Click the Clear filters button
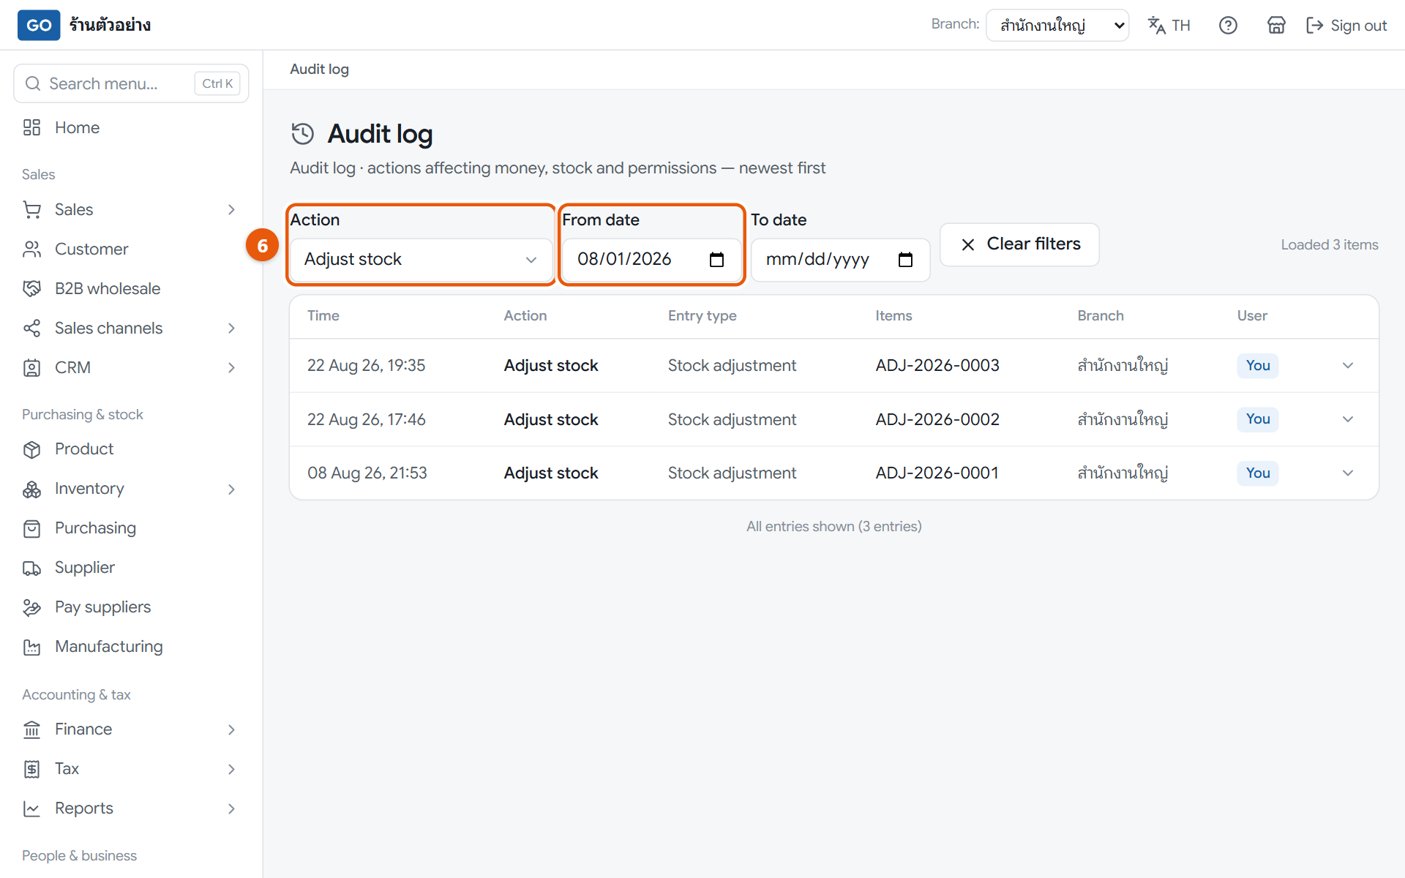This screenshot has height=878, width=1405. (x=1019, y=244)
